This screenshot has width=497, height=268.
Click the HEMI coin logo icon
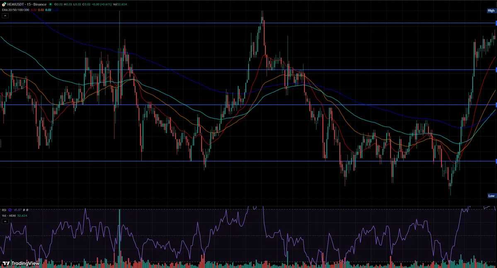pyautogui.click(x=4, y=5)
